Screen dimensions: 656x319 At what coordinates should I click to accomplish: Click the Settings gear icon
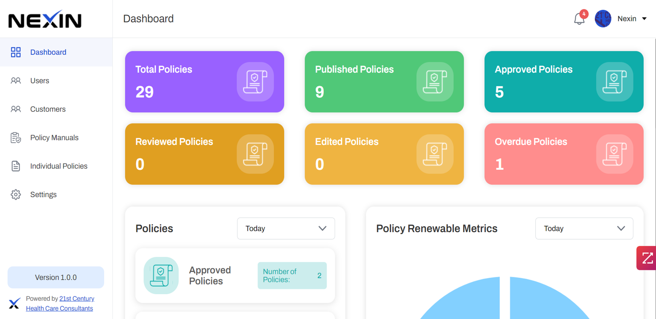(16, 195)
